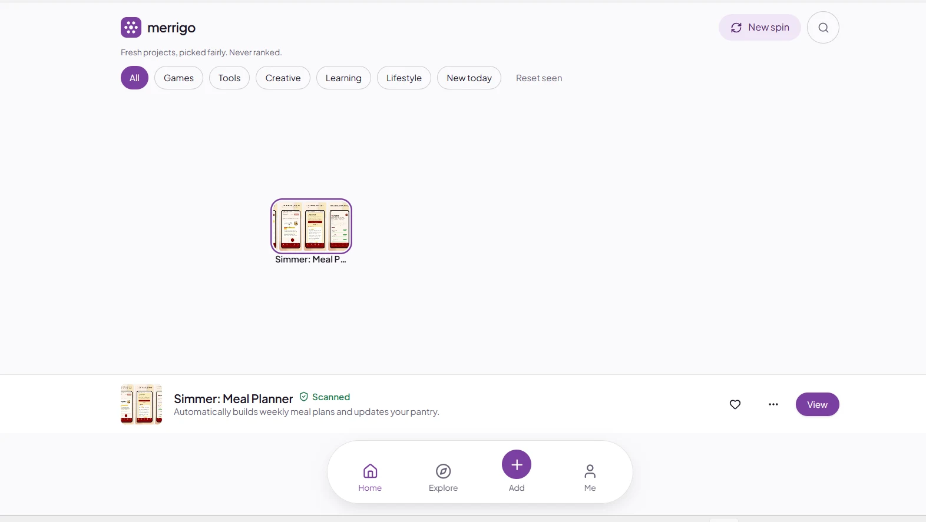The height and width of the screenshot is (522, 926).
Task: Show projects New today
Action: [469, 78]
